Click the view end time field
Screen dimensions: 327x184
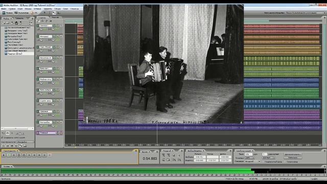(x=213, y=160)
